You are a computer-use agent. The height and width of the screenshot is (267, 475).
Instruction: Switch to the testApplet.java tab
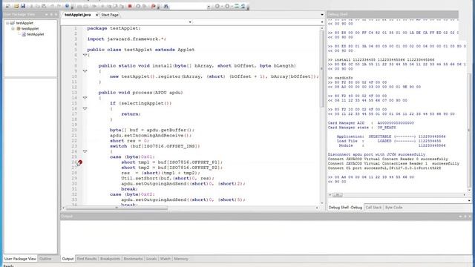click(x=77, y=15)
